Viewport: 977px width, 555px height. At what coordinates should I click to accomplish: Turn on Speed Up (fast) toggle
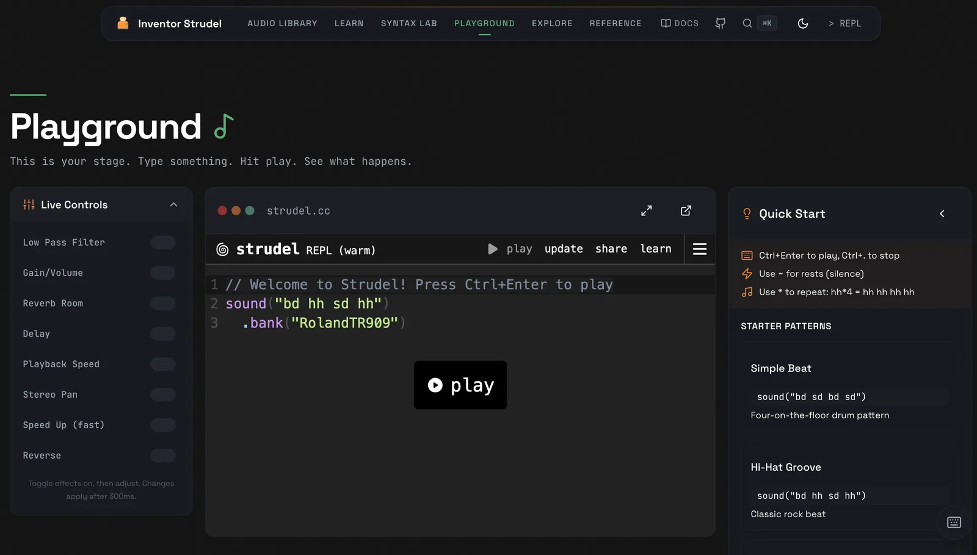(x=163, y=425)
